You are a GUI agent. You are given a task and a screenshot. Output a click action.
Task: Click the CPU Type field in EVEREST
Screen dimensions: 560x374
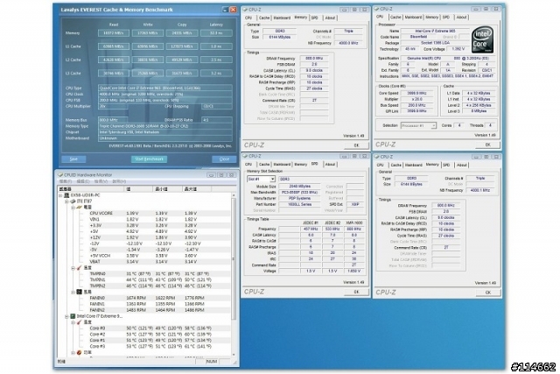coord(165,88)
